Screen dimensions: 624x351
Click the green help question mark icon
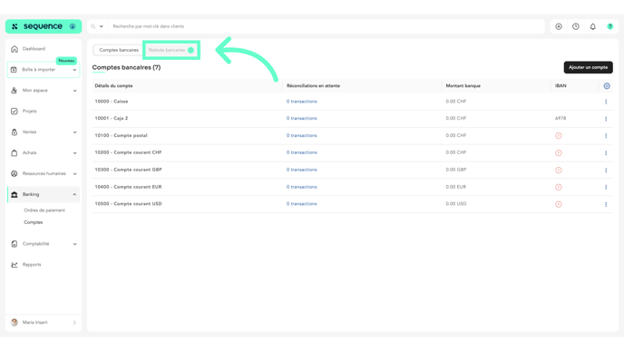click(x=610, y=26)
